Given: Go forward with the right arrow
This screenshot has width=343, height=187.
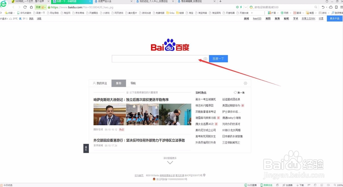Looking at the screenshot, I should (19, 7).
